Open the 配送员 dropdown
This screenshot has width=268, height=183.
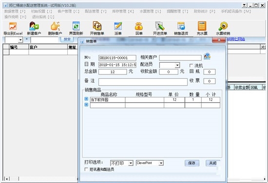tap(177, 65)
